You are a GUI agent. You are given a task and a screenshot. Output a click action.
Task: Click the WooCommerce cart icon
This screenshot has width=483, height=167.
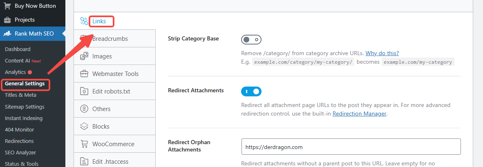point(84,144)
